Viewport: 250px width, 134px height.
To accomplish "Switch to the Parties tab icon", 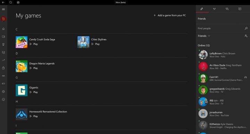I will click(x=215, y=9).
